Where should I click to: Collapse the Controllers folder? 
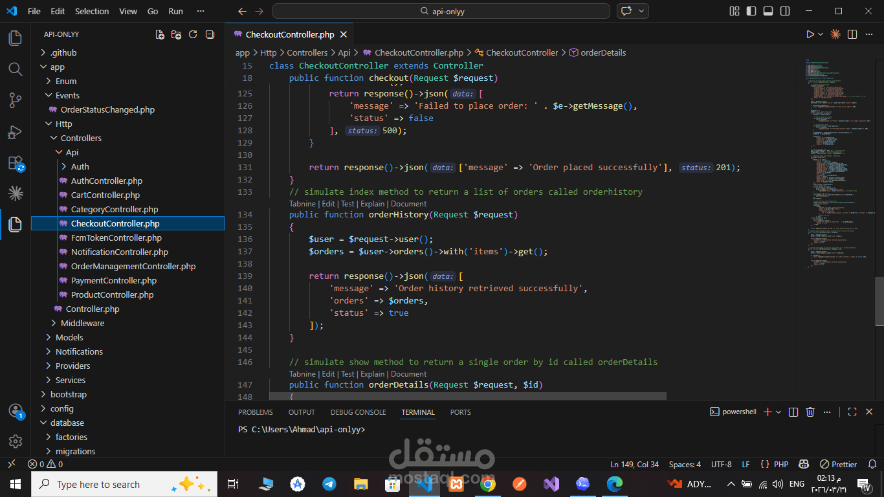click(x=82, y=138)
